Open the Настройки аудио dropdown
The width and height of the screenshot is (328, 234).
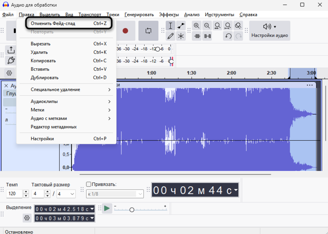coord(269,31)
